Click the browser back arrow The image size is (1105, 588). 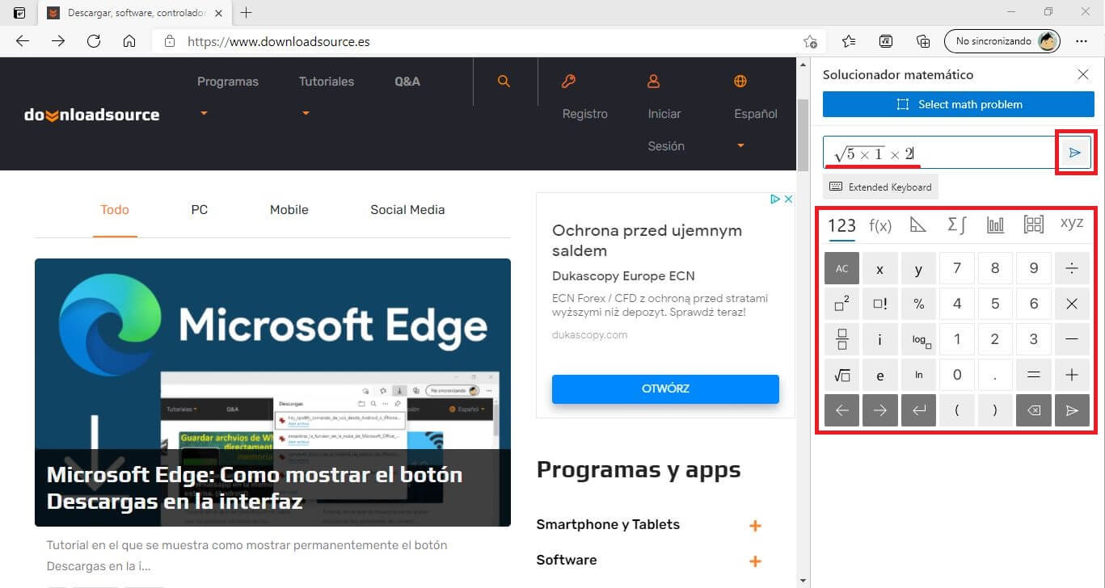(23, 41)
